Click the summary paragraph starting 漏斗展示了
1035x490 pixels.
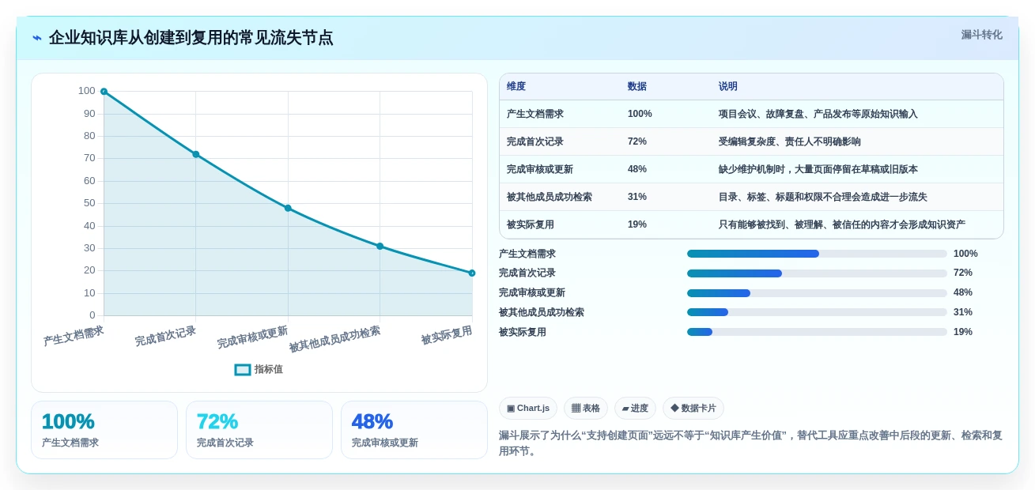pos(750,443)
